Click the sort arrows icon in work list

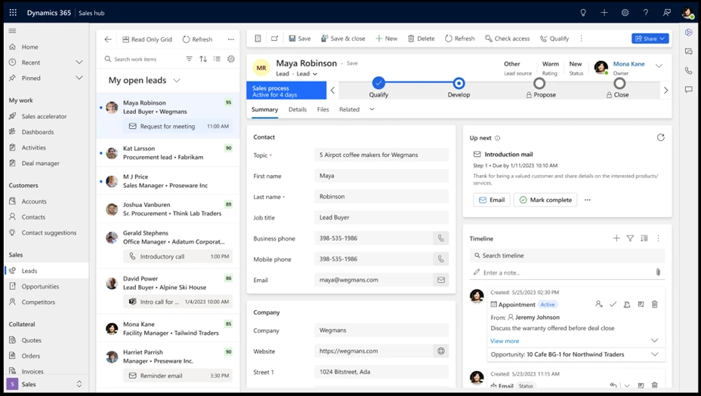[203, 59]
